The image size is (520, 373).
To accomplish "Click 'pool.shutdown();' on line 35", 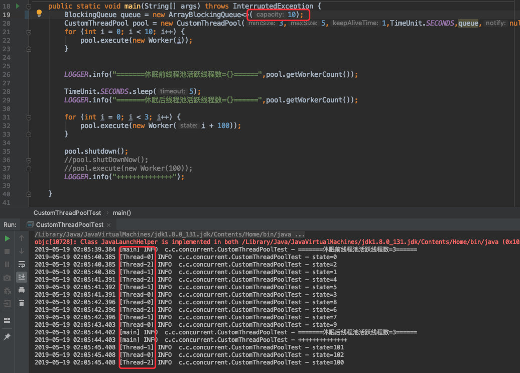I will [96, 152].
